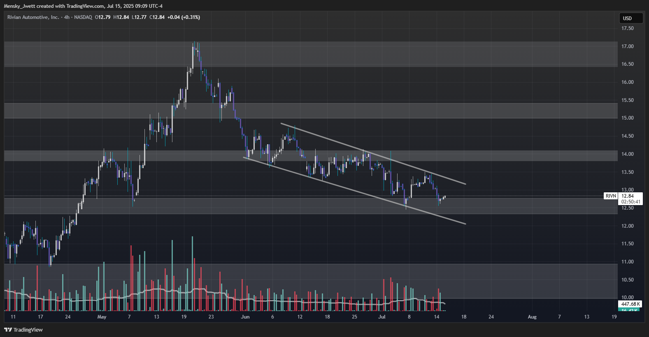649x337 pixels.
Task: Click the open value O12.79
Action: click(102, 17)
